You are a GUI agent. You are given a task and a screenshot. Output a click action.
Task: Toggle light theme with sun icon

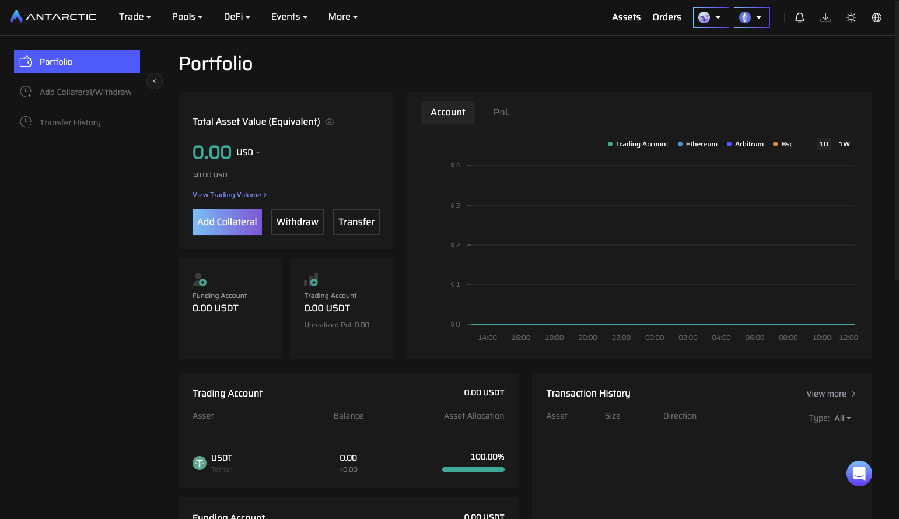tap(851, 17)
